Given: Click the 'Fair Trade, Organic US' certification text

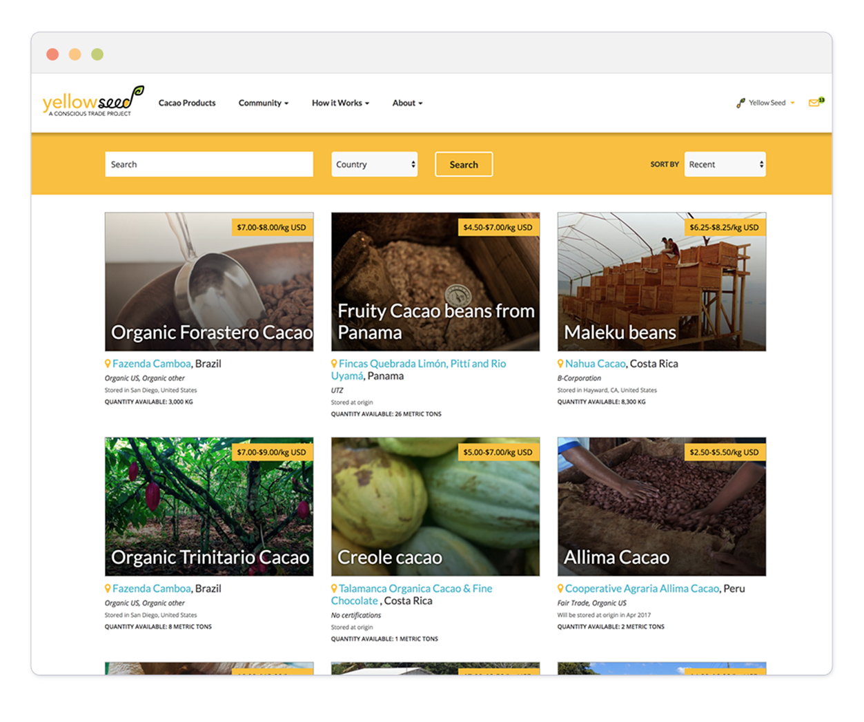Looking at the screenshot, I should coord(592,603).
